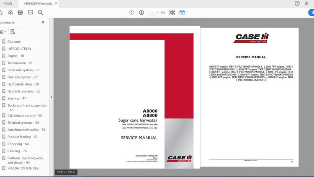Click the add new bookmark icon
314x177 pixels.
click(x=13, y=32)
